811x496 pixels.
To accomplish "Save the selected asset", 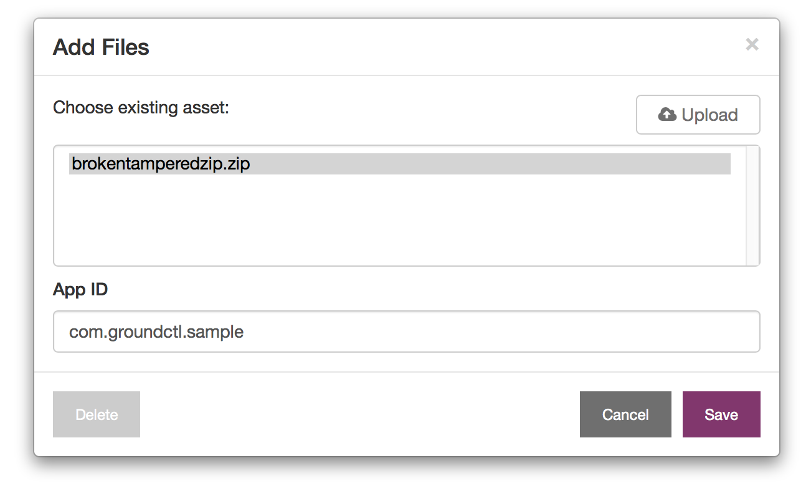I will (721, 414).
